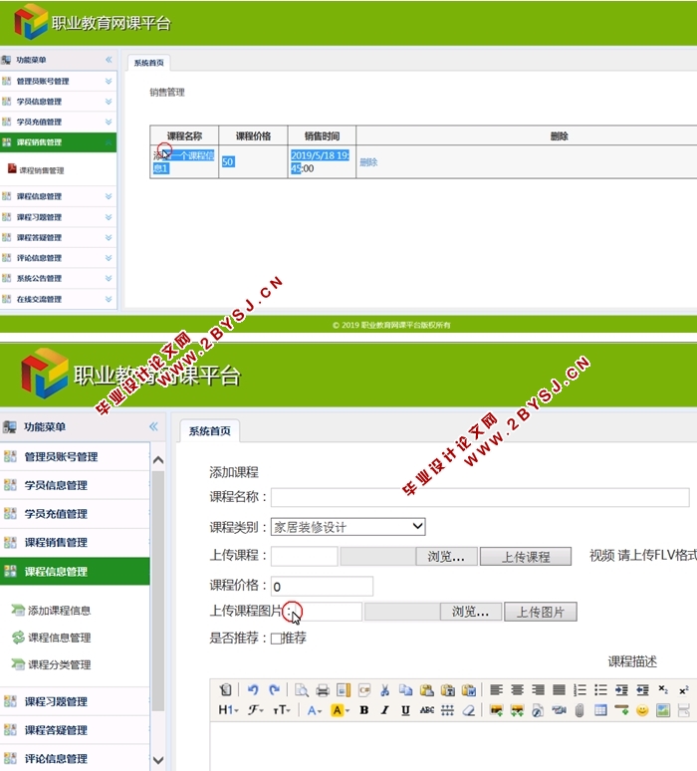Click the 删除 link in sales row

pyautogui.click(x=368, y=162)
